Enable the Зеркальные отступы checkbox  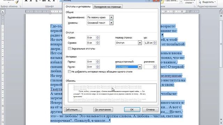click(x=69, y=49)
